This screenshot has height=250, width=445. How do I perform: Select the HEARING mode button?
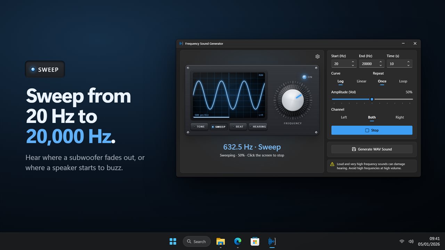point(258,127)
